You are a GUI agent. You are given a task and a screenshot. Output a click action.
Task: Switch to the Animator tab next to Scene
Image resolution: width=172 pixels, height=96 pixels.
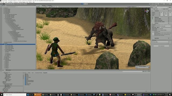(x=49, y=5)
